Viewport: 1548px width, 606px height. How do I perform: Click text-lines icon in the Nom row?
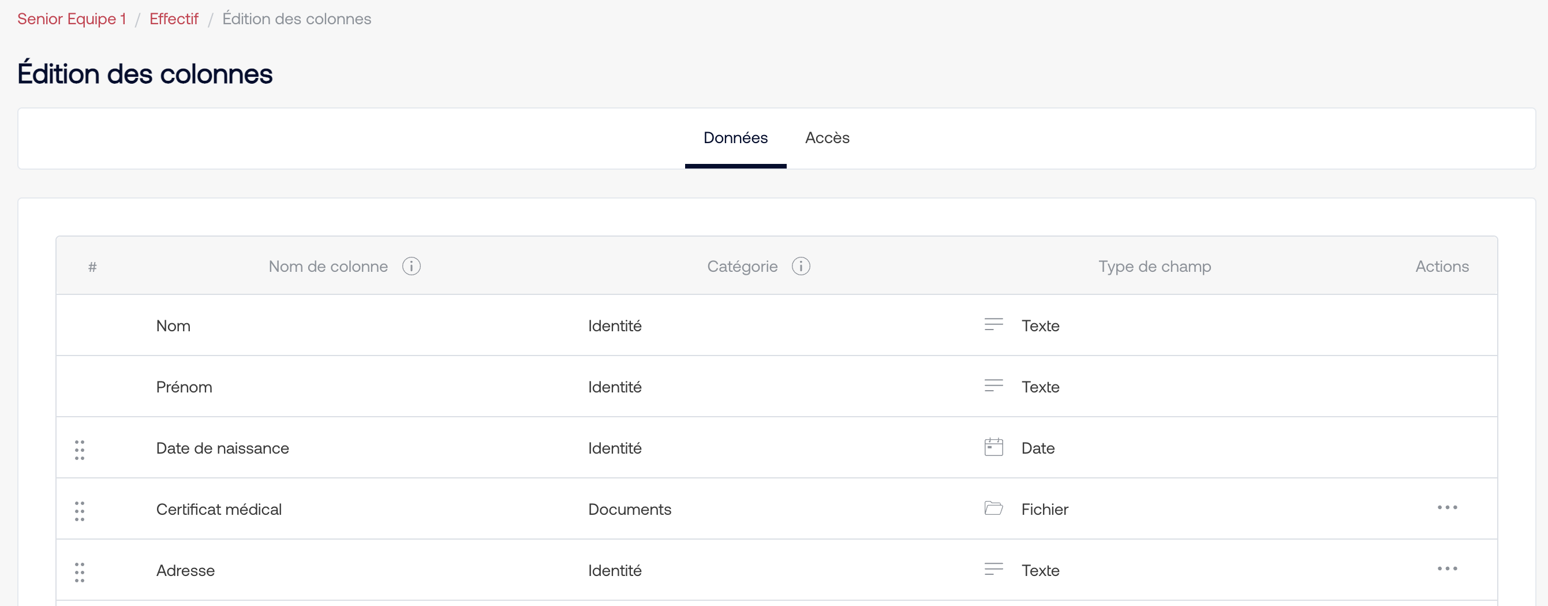(x=993, y=325)
